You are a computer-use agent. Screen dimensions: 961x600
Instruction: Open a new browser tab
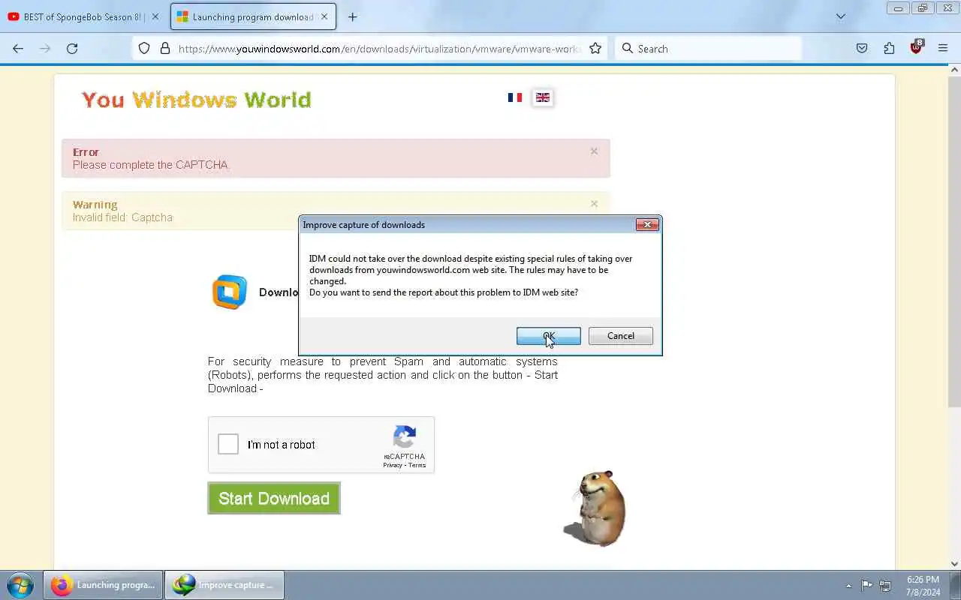[353, 16]
